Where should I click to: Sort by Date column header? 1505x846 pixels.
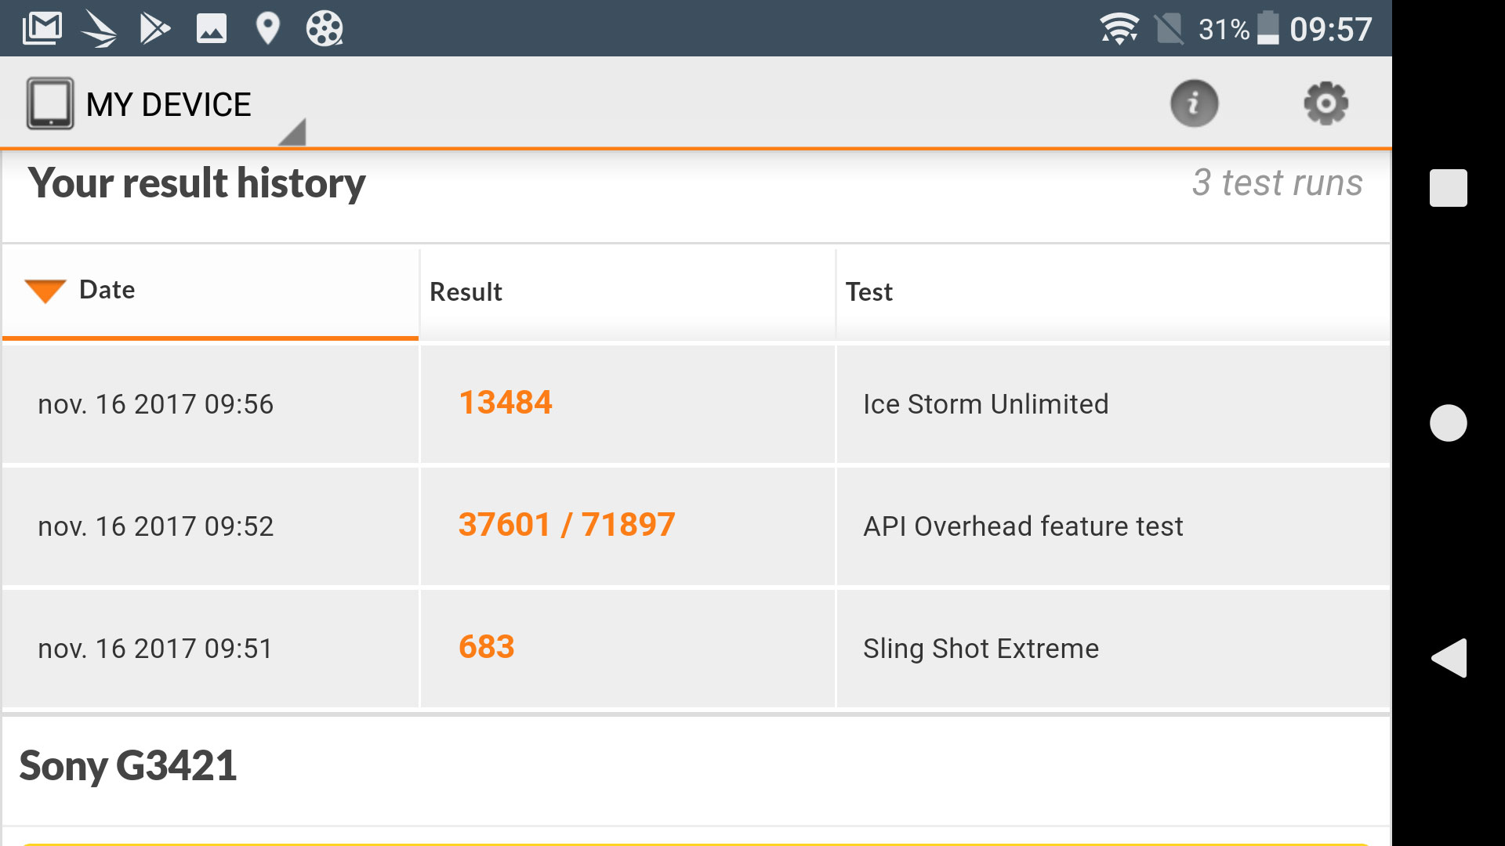[210, 291]
